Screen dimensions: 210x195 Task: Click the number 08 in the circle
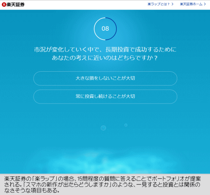coord(105,29)
